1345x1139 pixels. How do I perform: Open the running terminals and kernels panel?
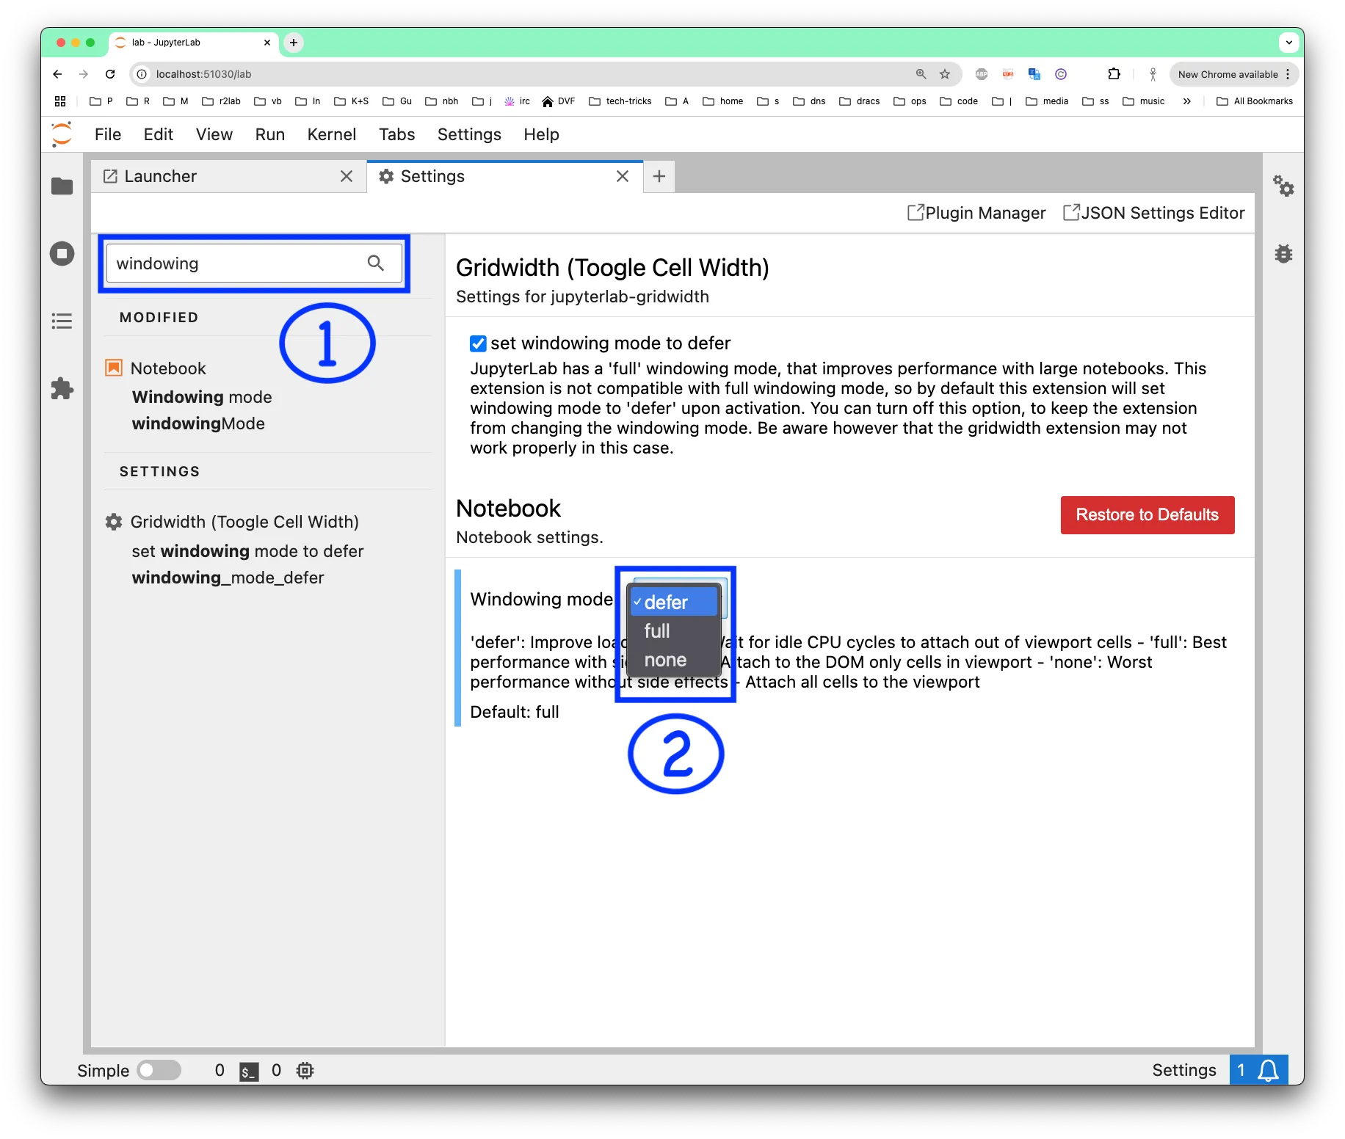(x=62, y=253)
